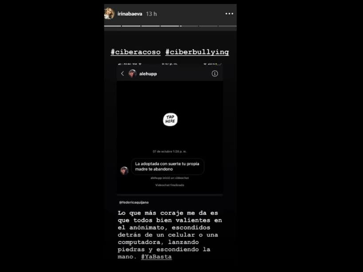Open the #YaBasta hashtag

click(156, 257)
